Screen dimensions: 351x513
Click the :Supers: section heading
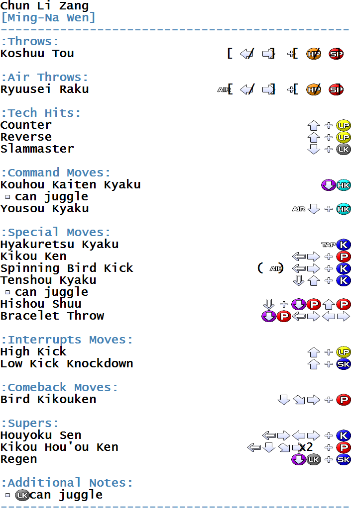[x=30, y=424]
